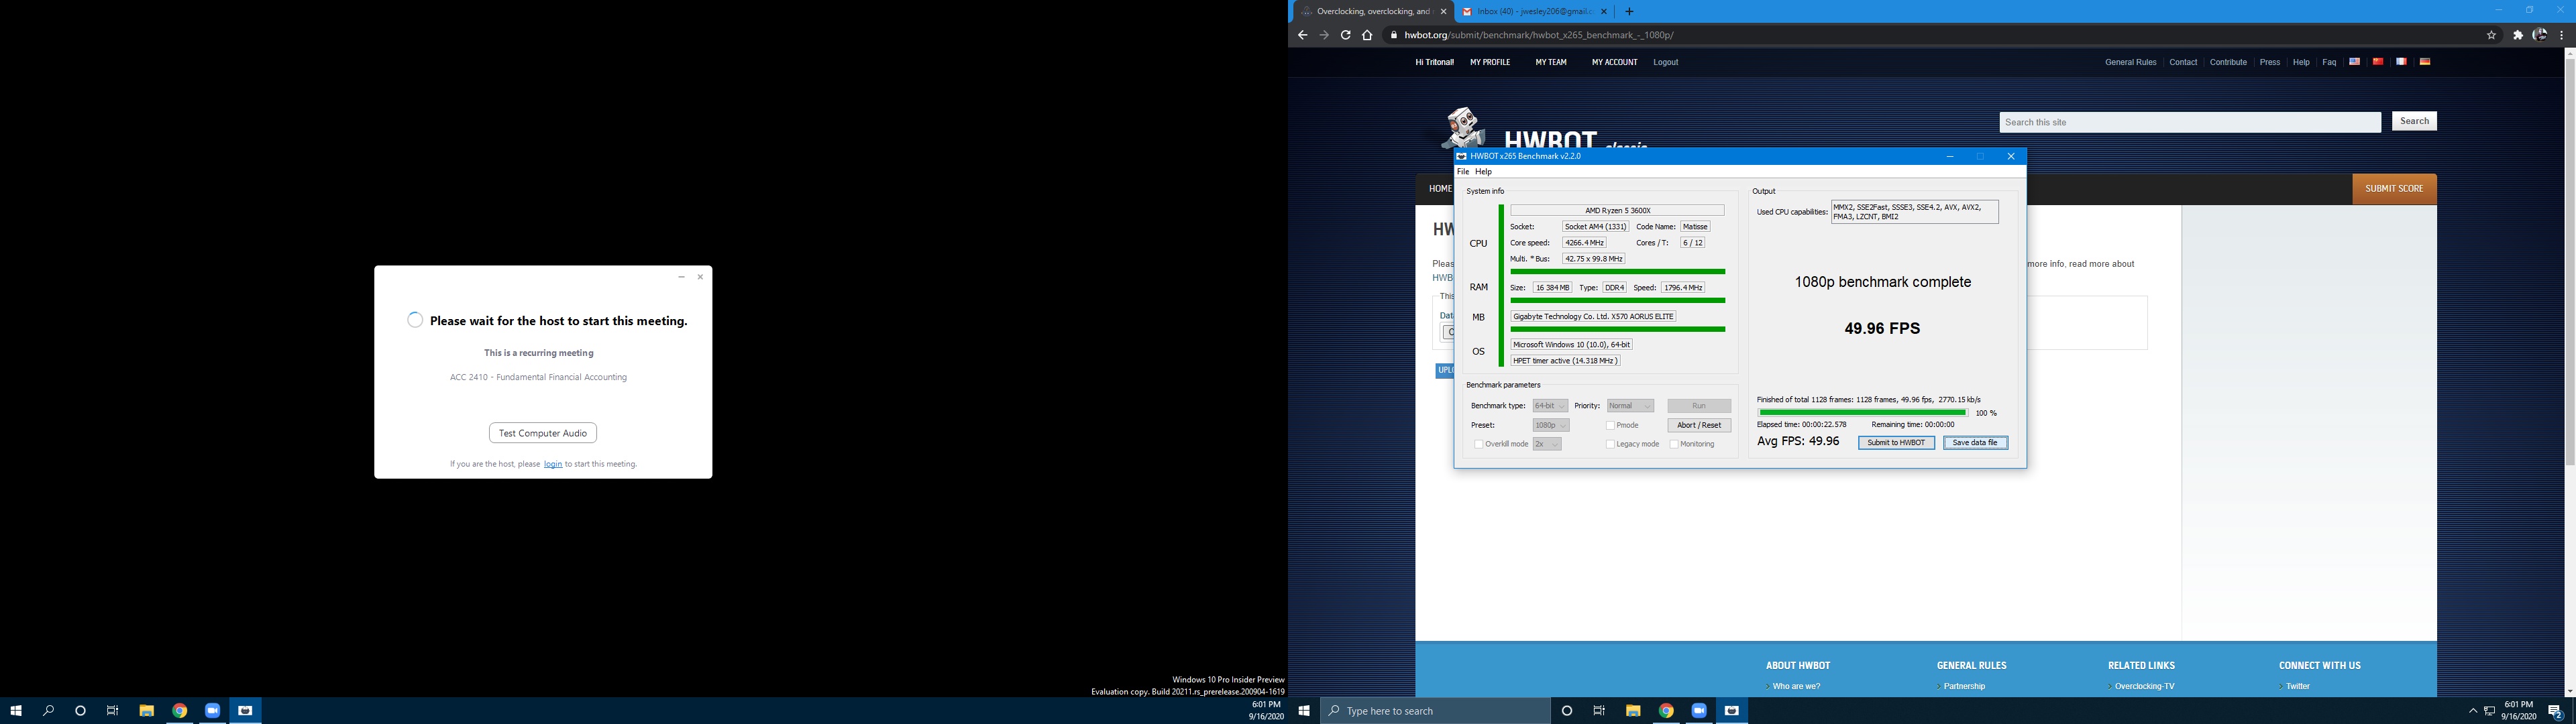The height and width of the screenshot is (724, 2576).
Task: Open the Faq link
Action: (x=2329, y=62)
